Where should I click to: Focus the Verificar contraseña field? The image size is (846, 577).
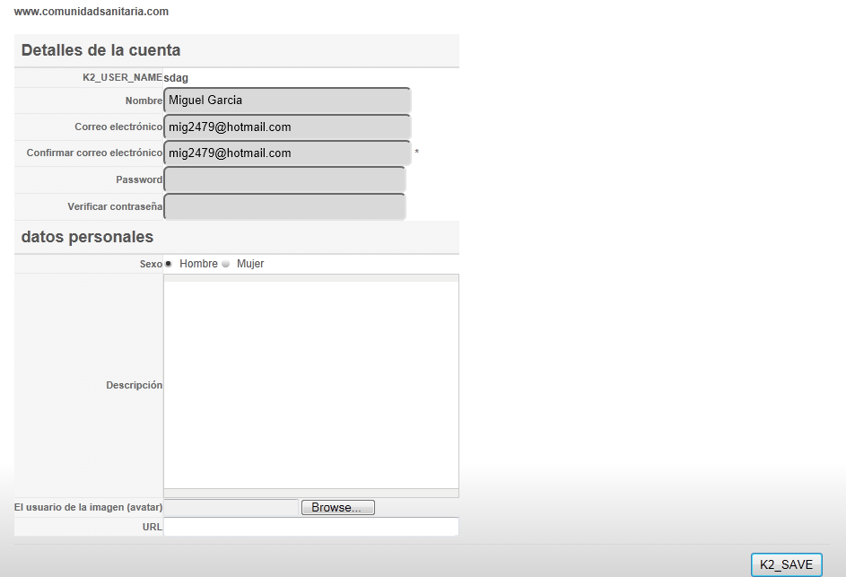click(x=284, y=206)
